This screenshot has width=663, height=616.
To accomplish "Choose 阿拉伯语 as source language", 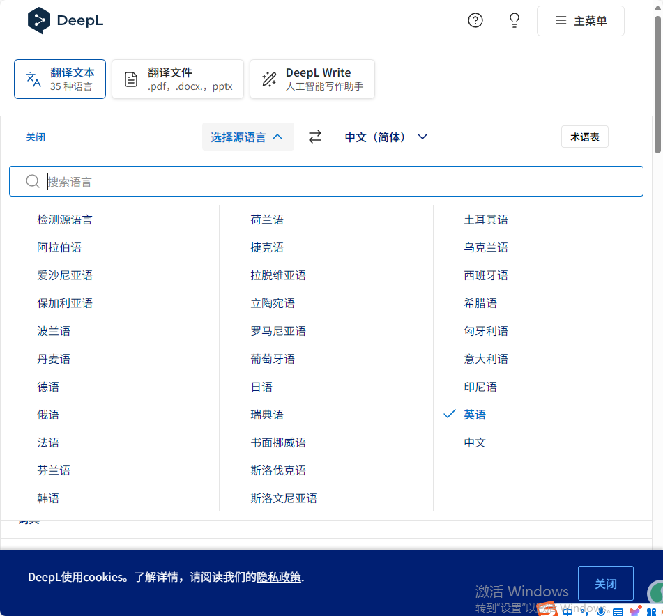I will coord(59,247).
